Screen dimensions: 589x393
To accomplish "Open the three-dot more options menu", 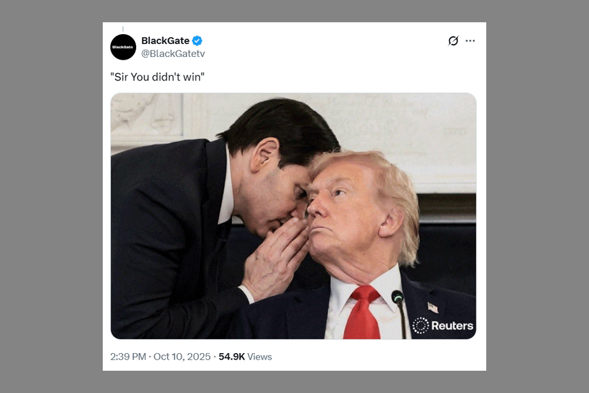I will click(x=471, y=41).
